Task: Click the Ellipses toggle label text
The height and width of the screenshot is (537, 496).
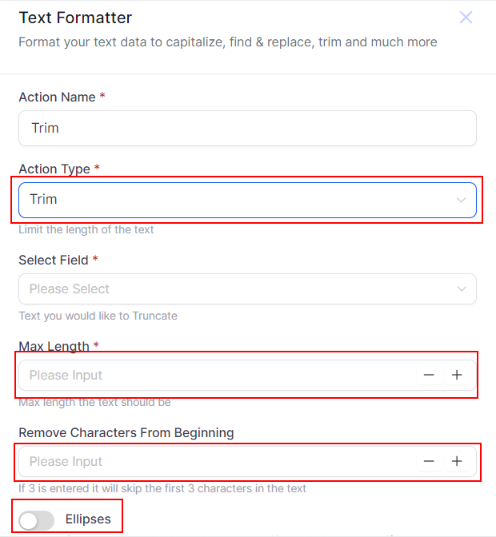Action: pyautogui.click(x=88, y=519)
